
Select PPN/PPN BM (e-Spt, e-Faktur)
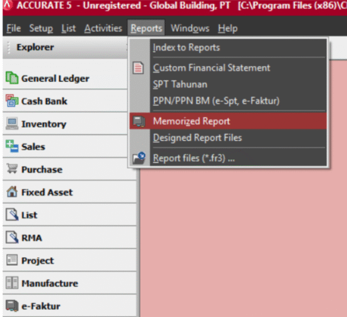[x=228, y=101]
